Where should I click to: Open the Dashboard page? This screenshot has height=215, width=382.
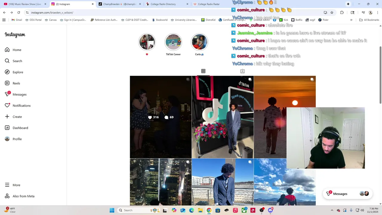click(16, 128)
